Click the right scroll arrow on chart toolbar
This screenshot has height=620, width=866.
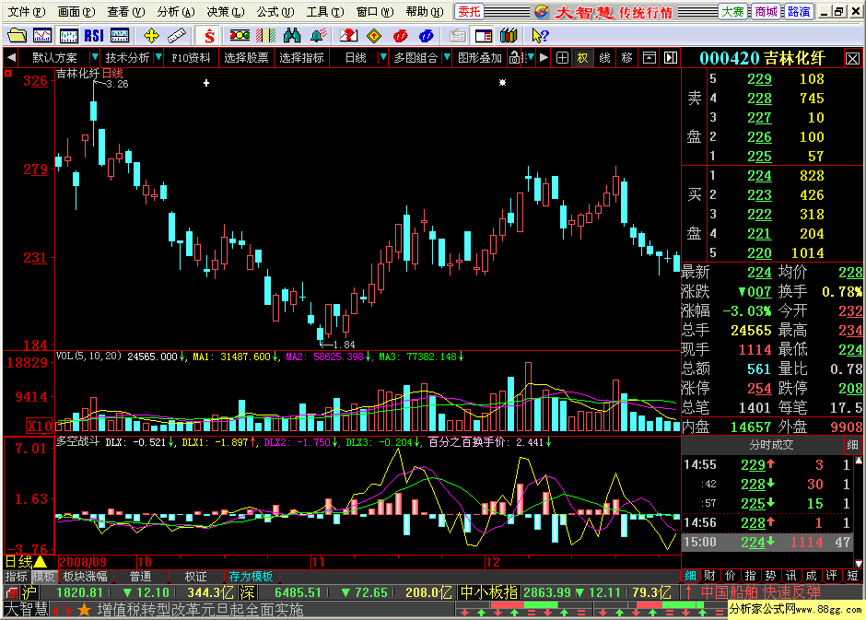(x=544, y=57)
